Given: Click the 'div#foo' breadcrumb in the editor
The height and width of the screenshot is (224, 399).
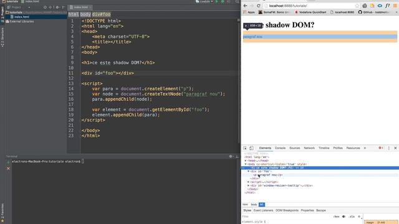Looking at the screenshot, I should tap(101, 14).
